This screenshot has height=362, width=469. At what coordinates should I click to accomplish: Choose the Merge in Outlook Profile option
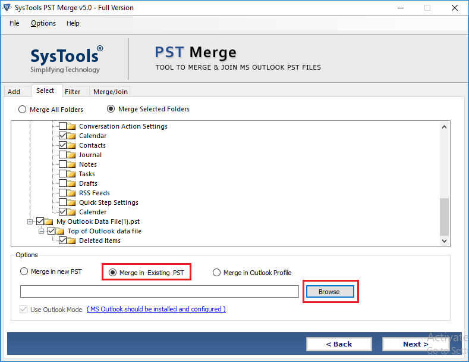point(217,273)
